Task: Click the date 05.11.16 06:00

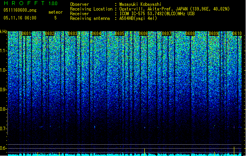Action: point(20,18)
